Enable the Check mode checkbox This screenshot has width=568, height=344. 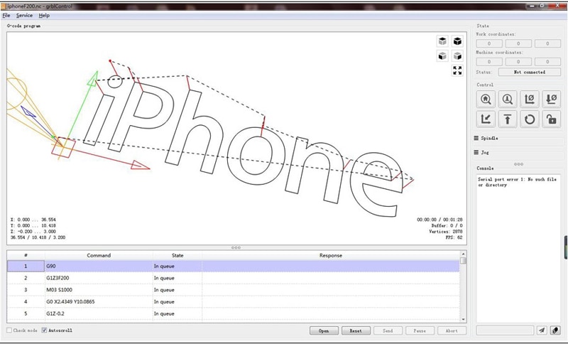click(x=9, y=330)
